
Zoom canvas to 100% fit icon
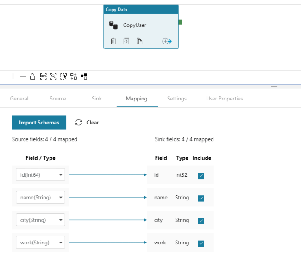43,76
